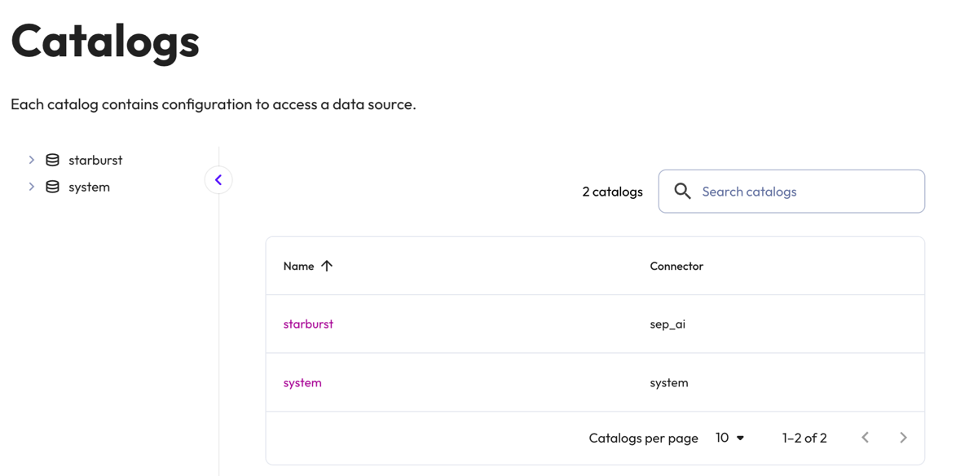
Task: Click the dropdown arrow next to 10
Action: tap(740, 438)
